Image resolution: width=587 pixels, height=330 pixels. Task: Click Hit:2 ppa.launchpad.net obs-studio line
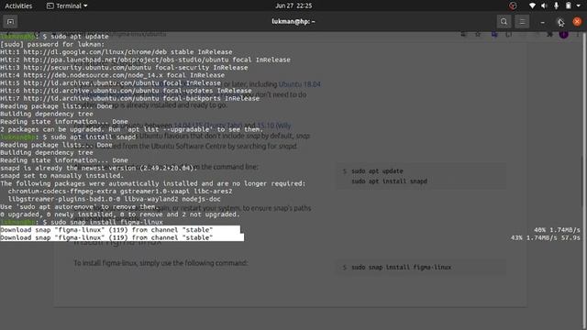(x=145, y=60)
